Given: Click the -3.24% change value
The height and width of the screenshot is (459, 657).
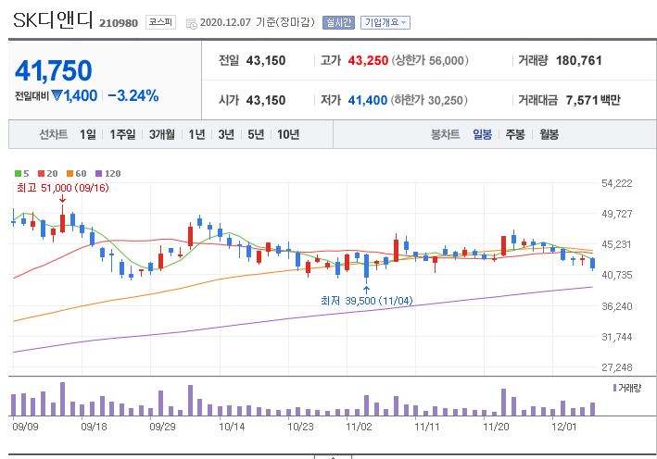Looking at the screenshot, I should (x=133, y=96).
